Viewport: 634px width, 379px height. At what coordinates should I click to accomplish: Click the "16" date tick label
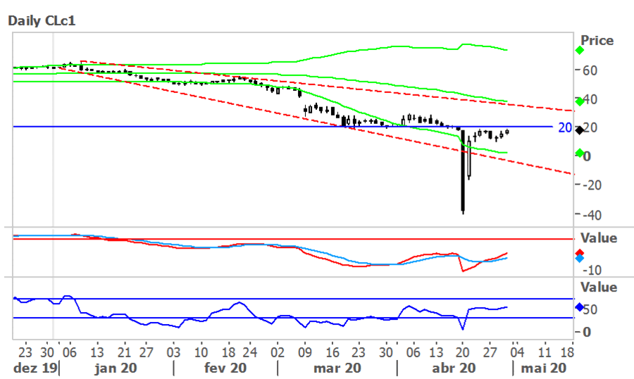332,352
